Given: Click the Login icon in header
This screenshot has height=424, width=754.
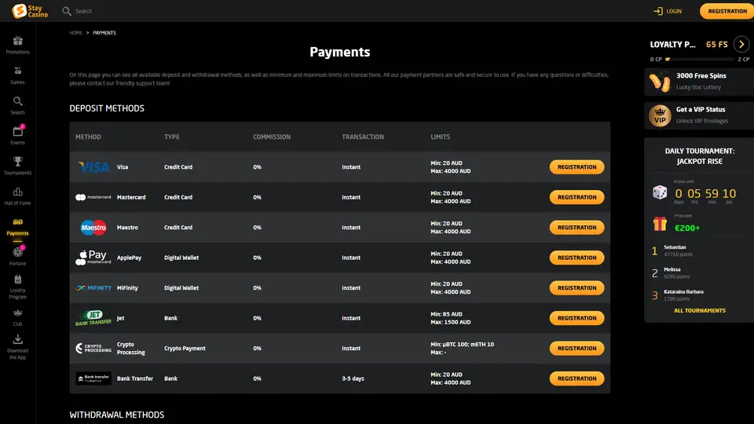Looking at the screenshot, I should (658, 11).
